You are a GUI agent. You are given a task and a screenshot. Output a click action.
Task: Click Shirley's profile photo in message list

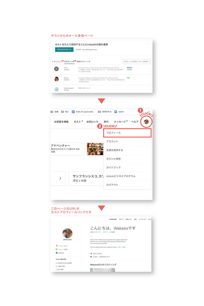tap(56, 79)
